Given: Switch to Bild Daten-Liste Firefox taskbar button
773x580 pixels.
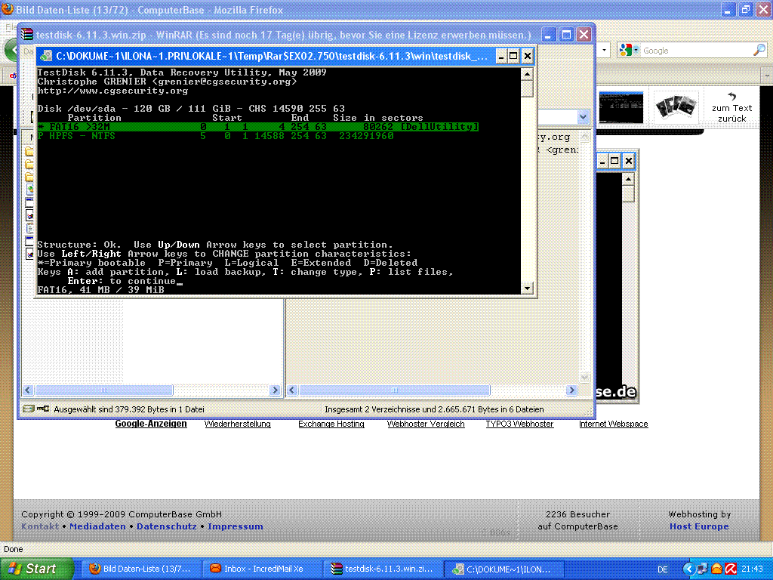Looking at the screenshot, I should 141,569.
